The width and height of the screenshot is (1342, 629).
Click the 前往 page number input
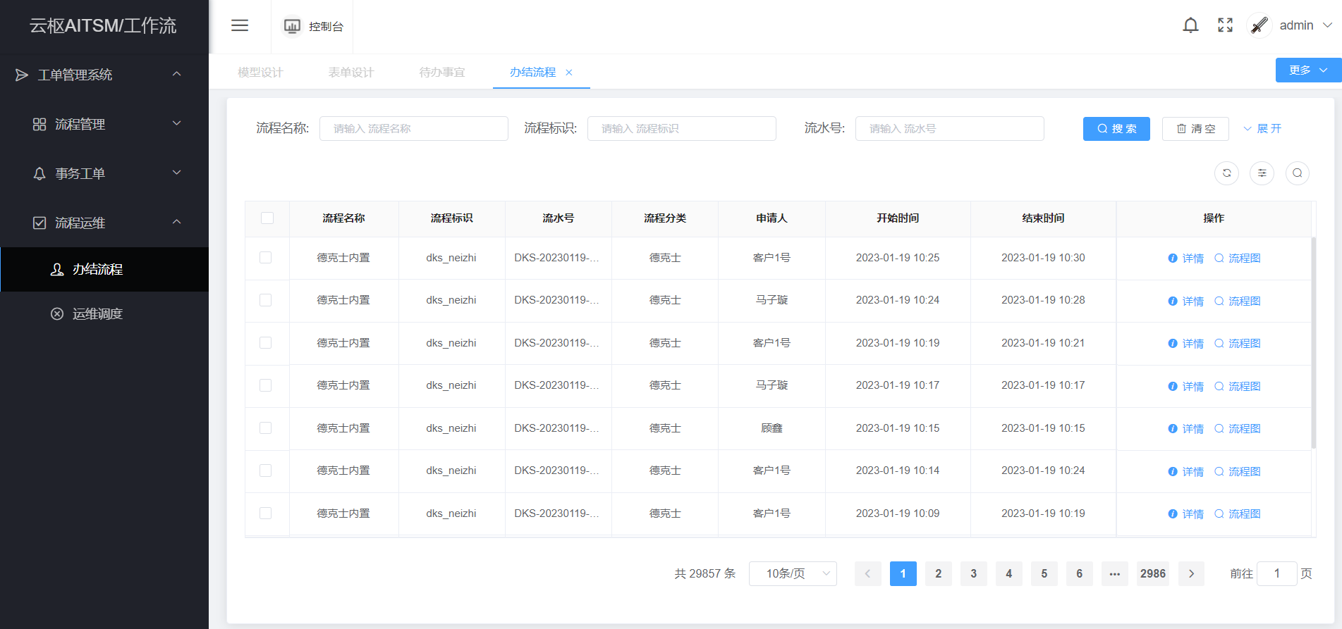click(x=1276, y=573)
